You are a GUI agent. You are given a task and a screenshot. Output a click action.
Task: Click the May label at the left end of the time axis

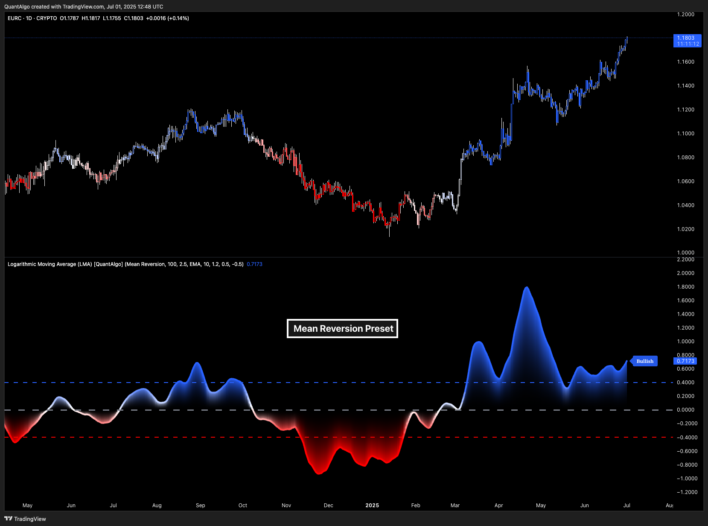coord(27,506)
